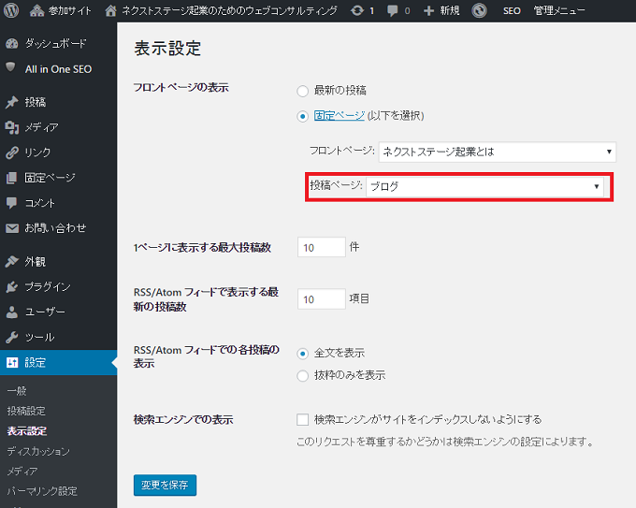Click site name ネクストステージ起業のためのウェブコンサルティング
Viewport: 636px width, 508px height.
229,11
